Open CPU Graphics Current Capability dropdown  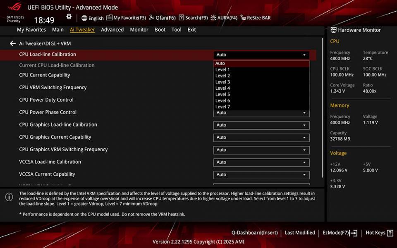click(x=261, y=138)
